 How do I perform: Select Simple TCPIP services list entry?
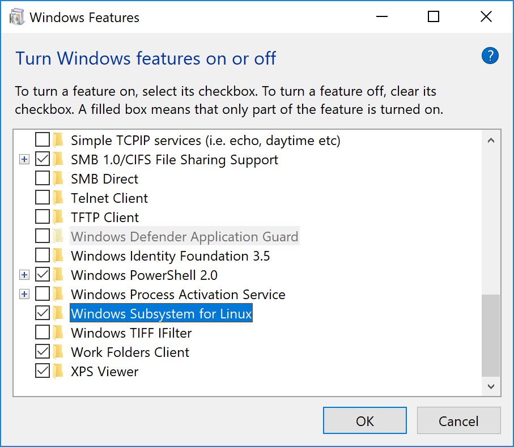[x=206, y=141]
